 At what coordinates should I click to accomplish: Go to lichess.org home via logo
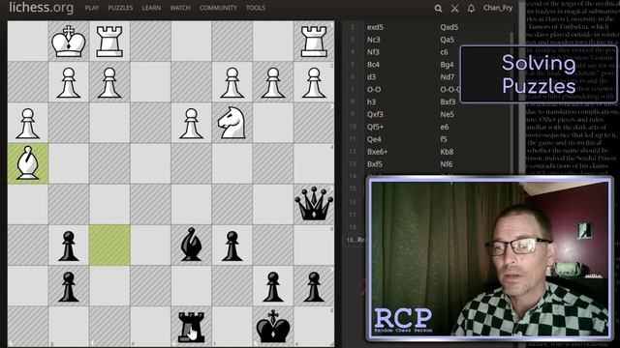click(41, 7)
